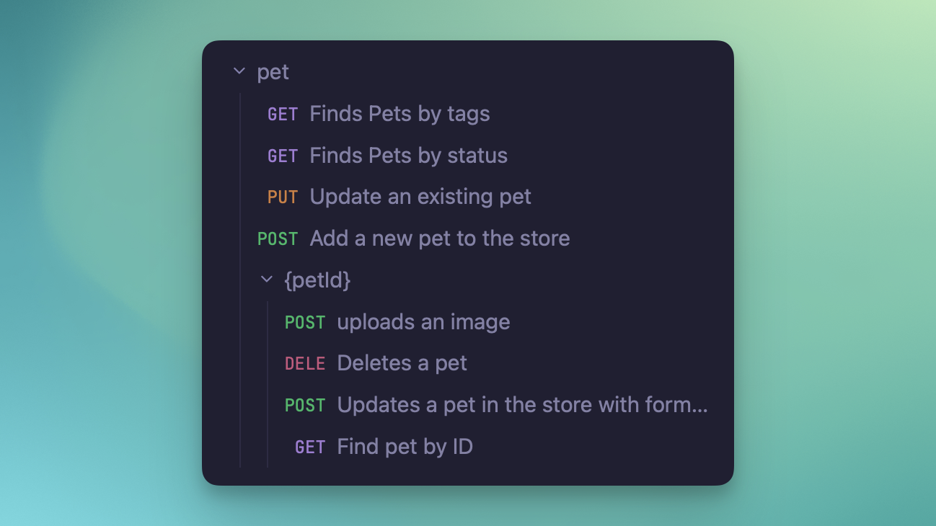Click the orange PUT method badge

click(283, 196)
